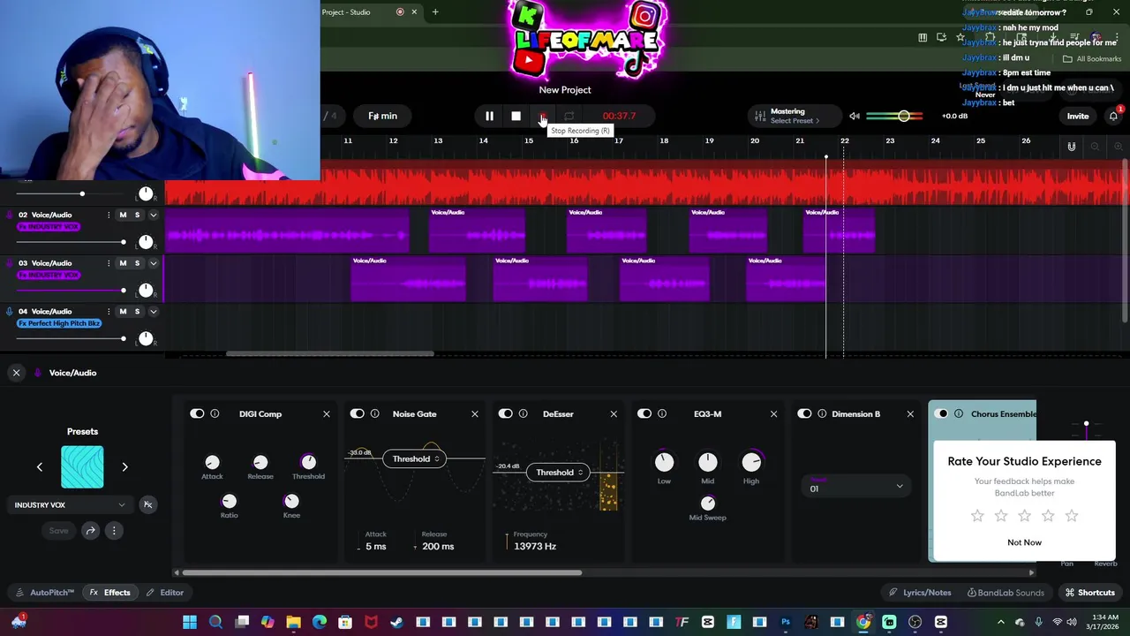Open DIGI Comp info icon
1130x636 pixels.
[215, 413]
